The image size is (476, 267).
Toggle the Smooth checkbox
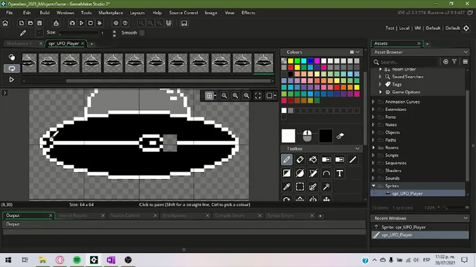click(x=142, y=33)
